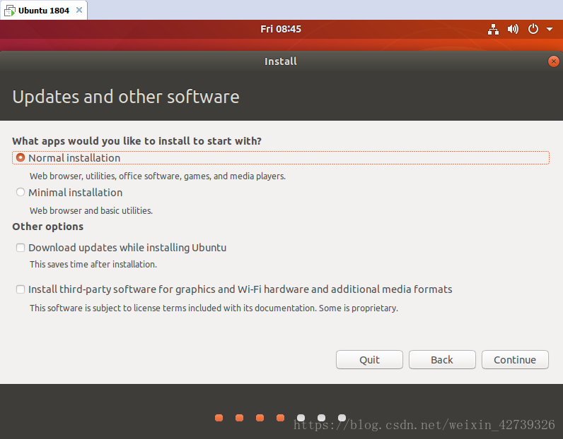Click Continue to proceed with installation
This screenshot has height=439, width=563.
pos(515,359)
